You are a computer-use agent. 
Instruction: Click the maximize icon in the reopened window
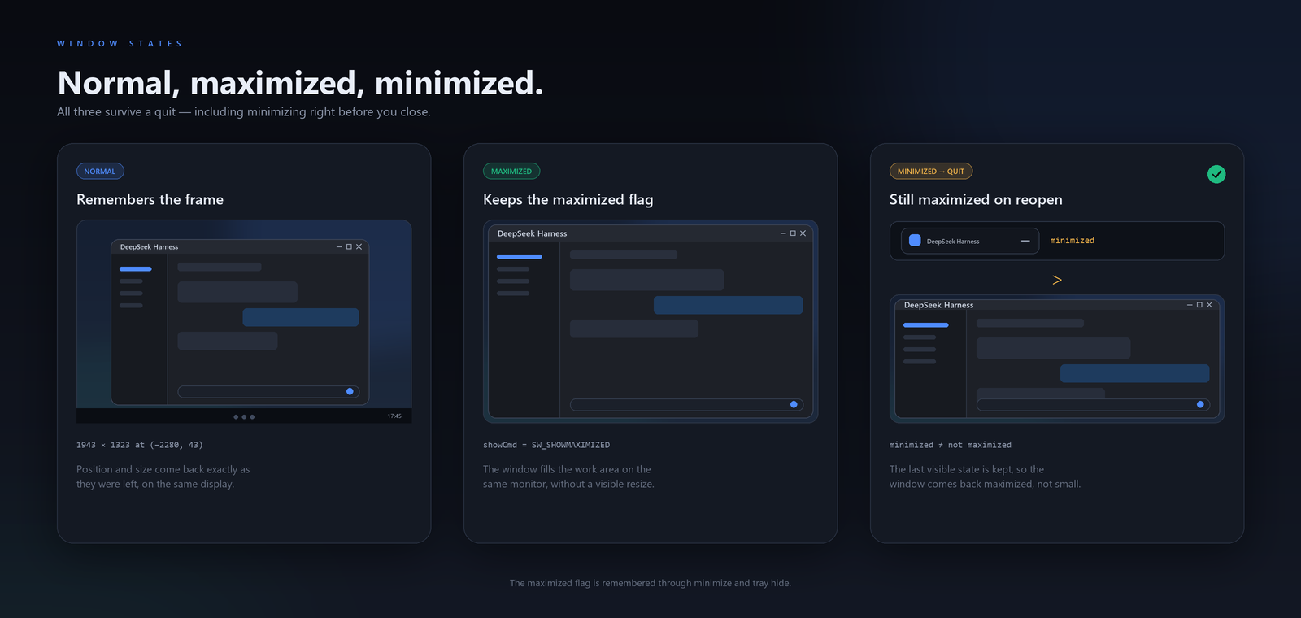(1199, 305)
